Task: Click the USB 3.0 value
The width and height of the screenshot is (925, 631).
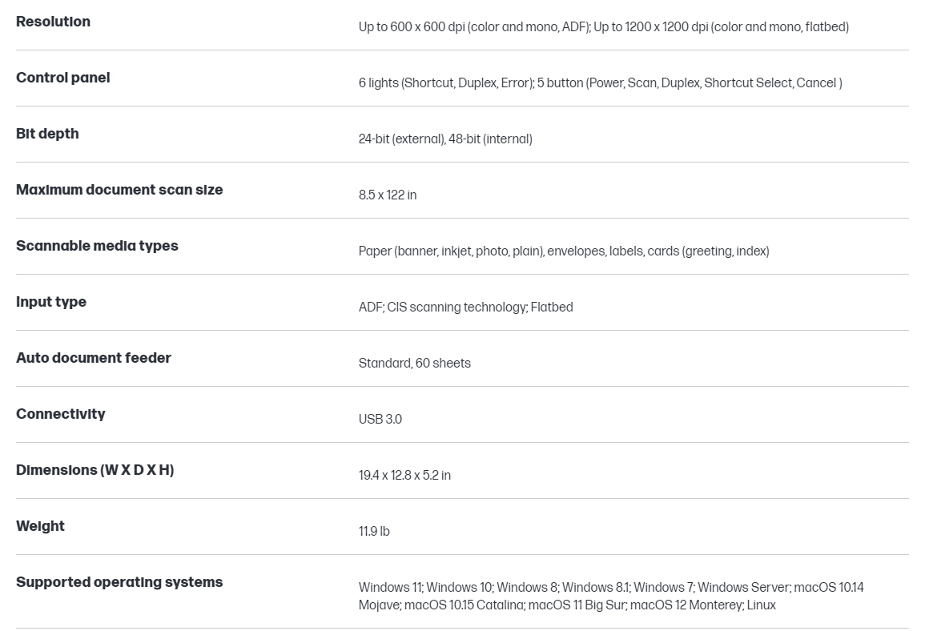Action: [x=380, y=419]
